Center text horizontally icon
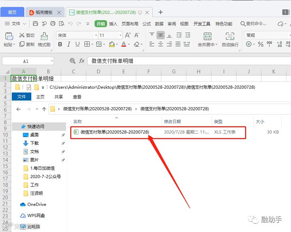Screen dimensions: 291x232 pyautogui.click(x=161, y=44)
